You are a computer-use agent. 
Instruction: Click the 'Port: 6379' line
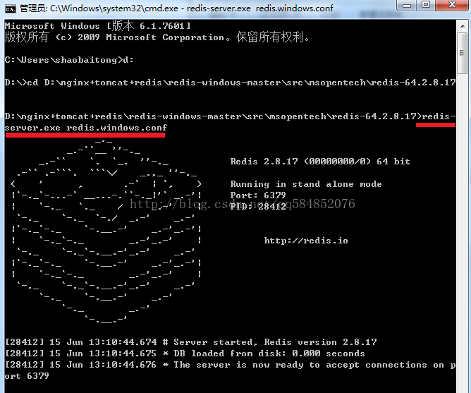coord(258,195)
